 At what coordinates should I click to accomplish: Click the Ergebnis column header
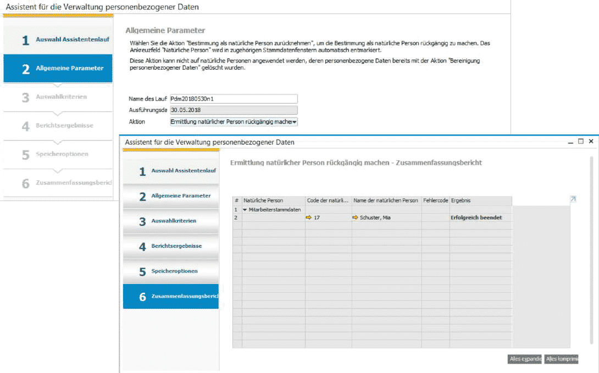tap(481, 201)
